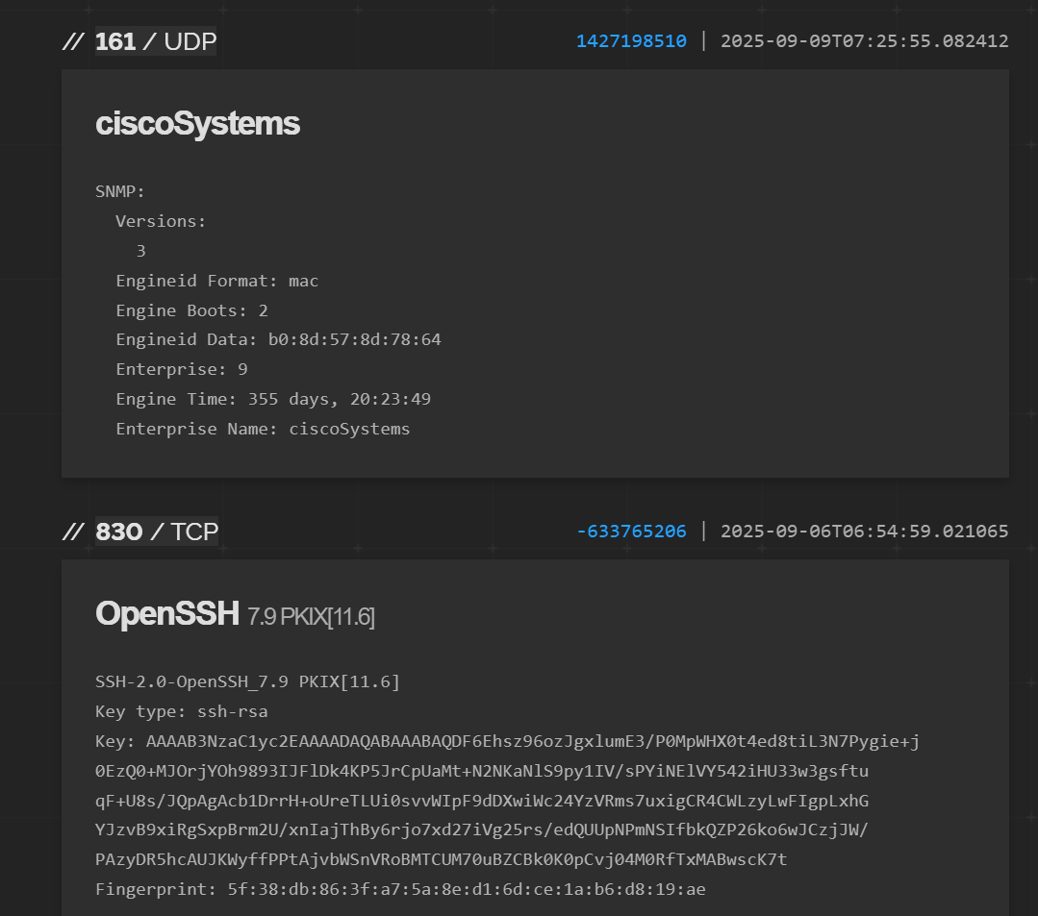Click the port 161 label
This screenshot has height=916, width=1038.
[115, 42]
